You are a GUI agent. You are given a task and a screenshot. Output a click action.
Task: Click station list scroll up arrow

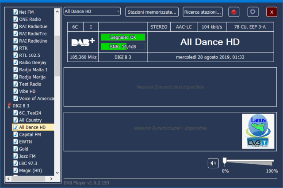click(x=57, y=12)
